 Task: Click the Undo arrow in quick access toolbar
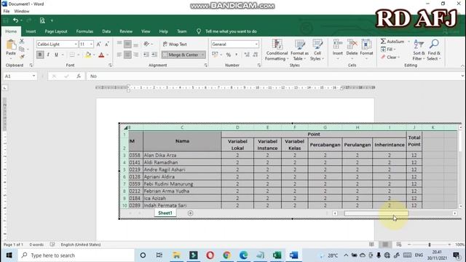pos(15,20)
